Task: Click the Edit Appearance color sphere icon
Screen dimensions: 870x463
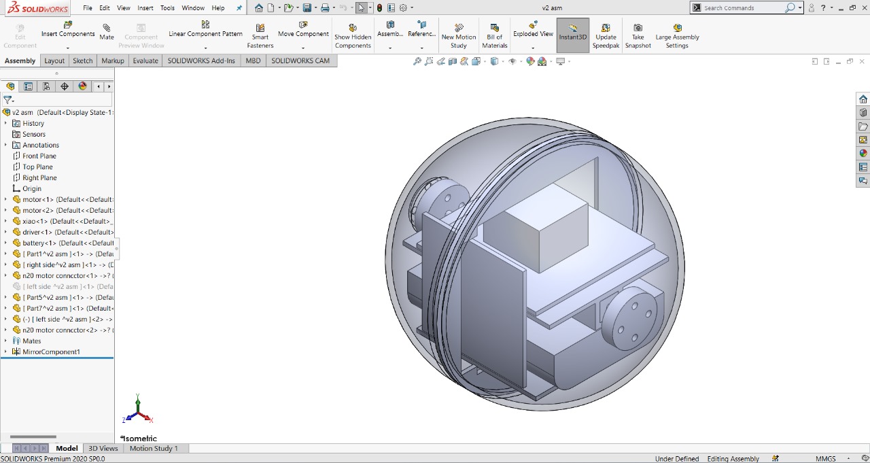Action: [531, 61]
